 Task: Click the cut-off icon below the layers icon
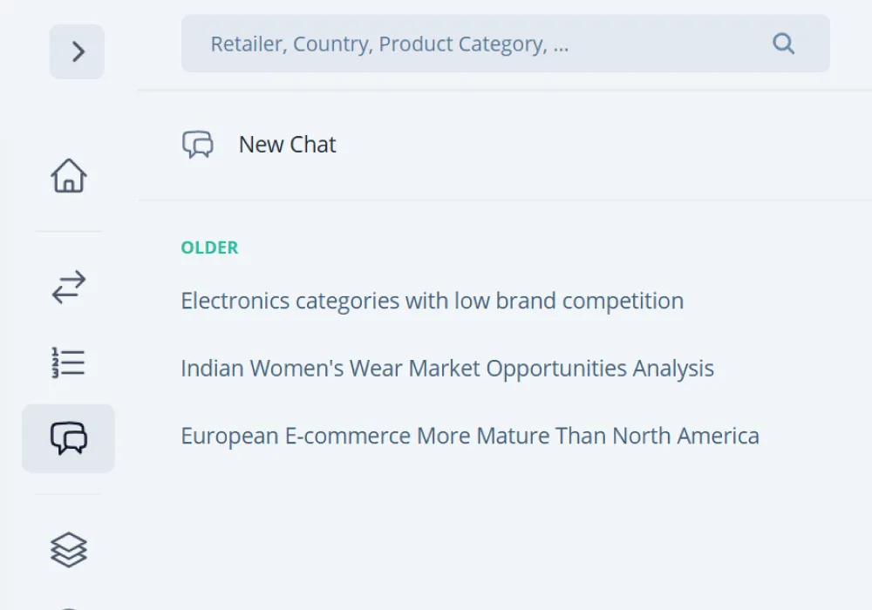click(69, 607)
